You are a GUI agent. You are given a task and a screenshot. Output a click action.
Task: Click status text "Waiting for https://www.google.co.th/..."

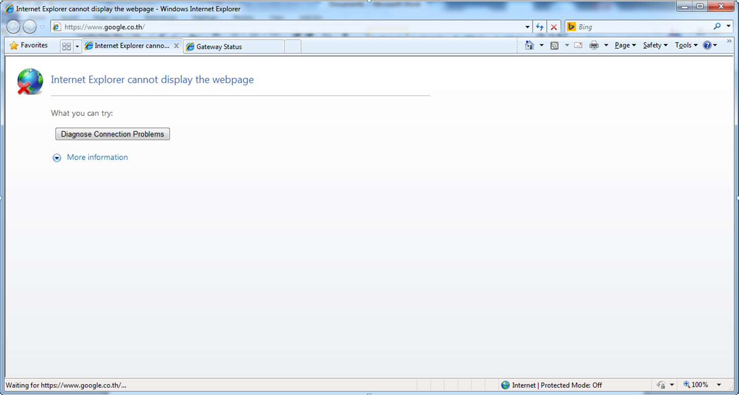(x=66, y=385)
